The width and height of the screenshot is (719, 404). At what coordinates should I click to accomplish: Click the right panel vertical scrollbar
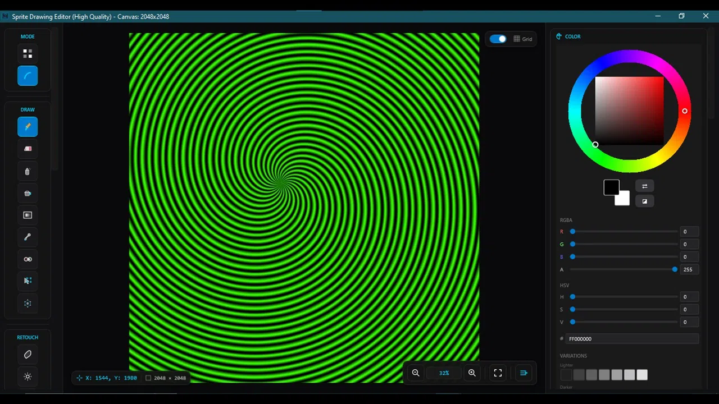click(711, 73)
